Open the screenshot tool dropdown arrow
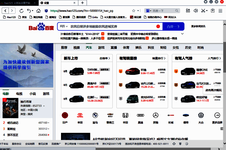The height and width of the screenshot is (150, 226). 207,11
